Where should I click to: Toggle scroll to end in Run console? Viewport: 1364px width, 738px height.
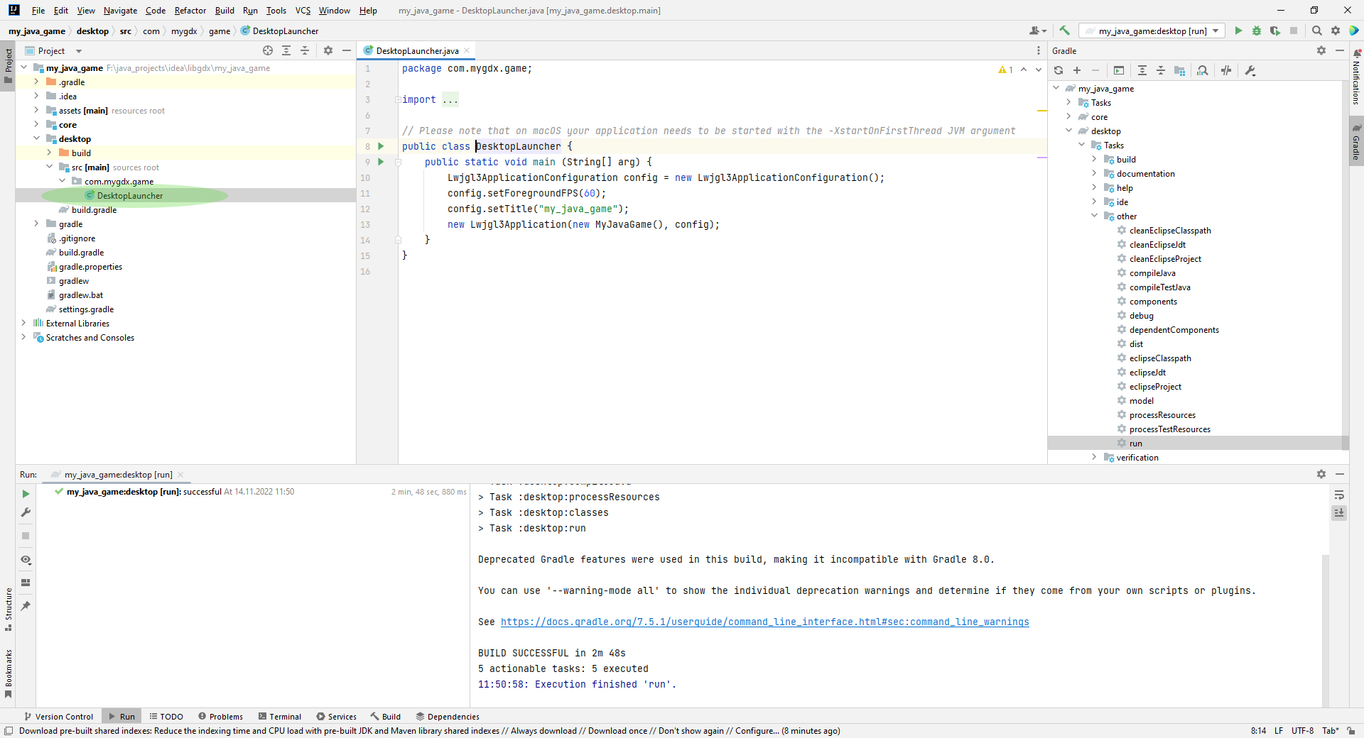(x=1339, y=512)
